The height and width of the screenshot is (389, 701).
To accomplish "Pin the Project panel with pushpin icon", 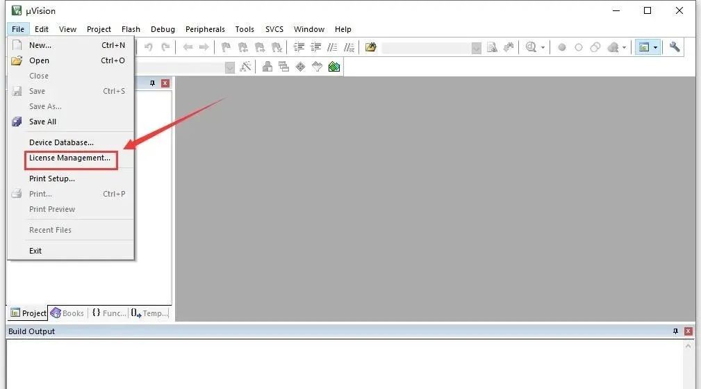I will tap(152, 83).
